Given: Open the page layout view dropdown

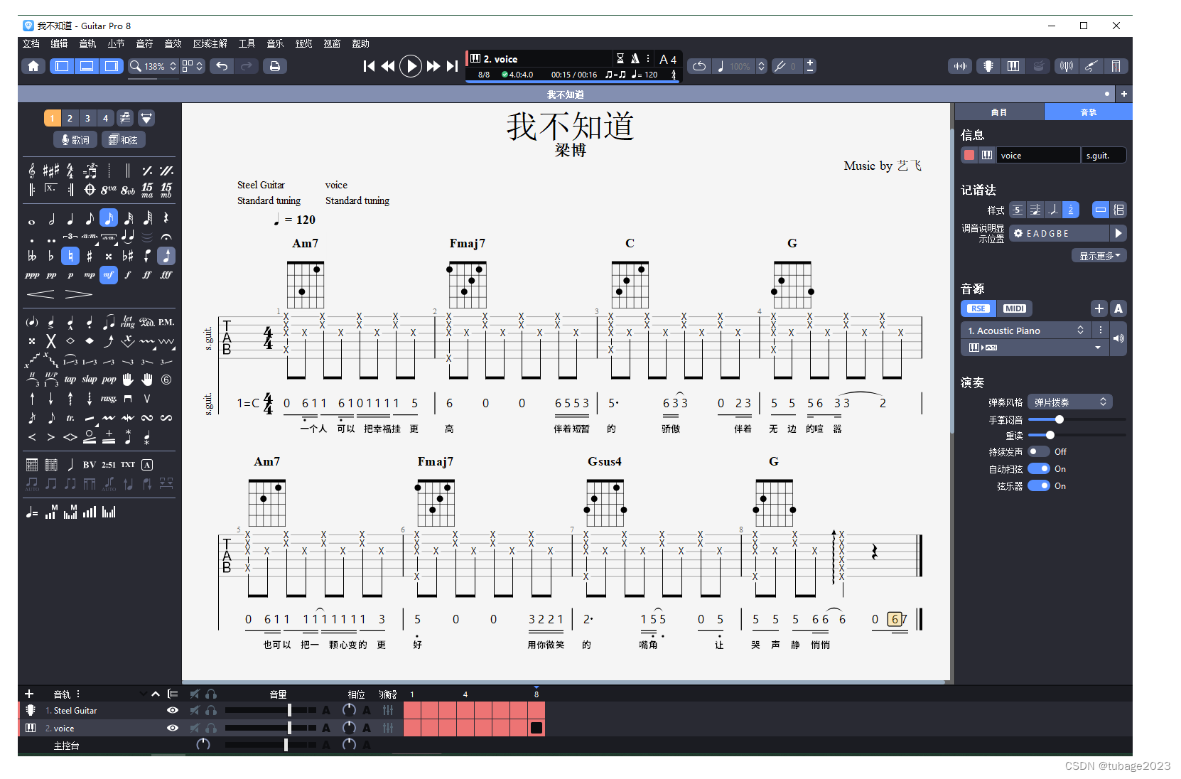Looking at the screenshot, I should 193,66.
